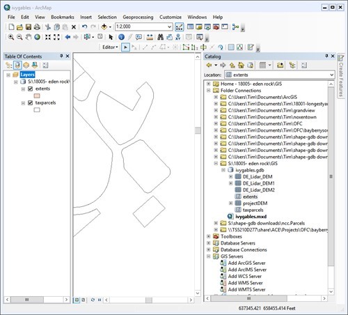Open the Catalog Location dropdown
The width and height of the screenshot is (348, 315).
click(x=331, y=75)
